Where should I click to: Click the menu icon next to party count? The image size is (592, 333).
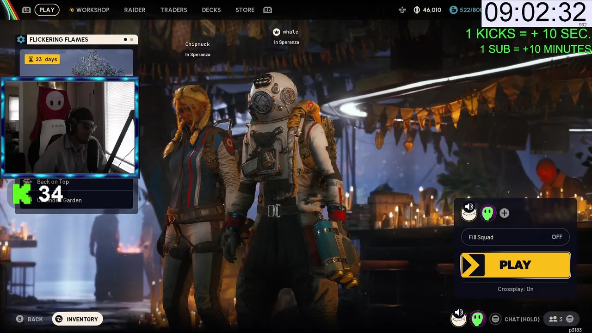click(x=570, y=319)
